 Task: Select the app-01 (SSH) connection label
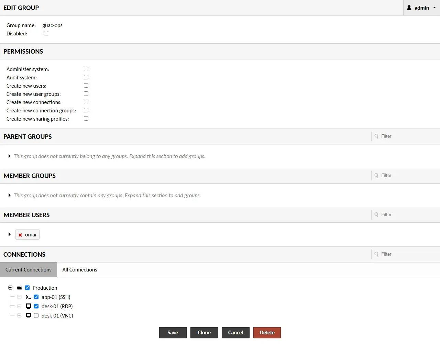[x=56, y=297]
